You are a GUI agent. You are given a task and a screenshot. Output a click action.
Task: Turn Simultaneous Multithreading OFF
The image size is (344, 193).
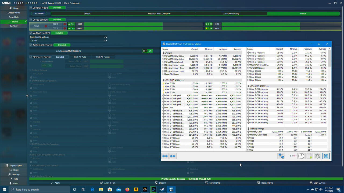coord(145,51)
